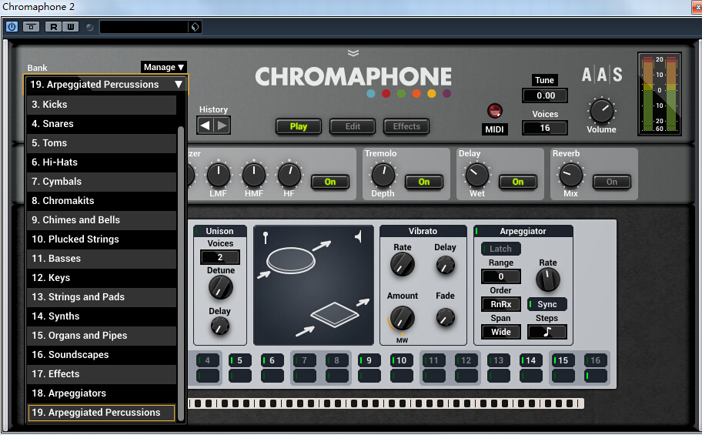Image resolution: width=702 pixels, height=435 pixels.
Task: Click the Voices 16 value field
Action: coord(545,128)
